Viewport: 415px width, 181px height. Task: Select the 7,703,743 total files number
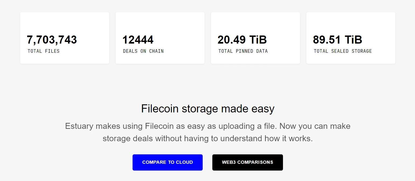click(52, 40)
